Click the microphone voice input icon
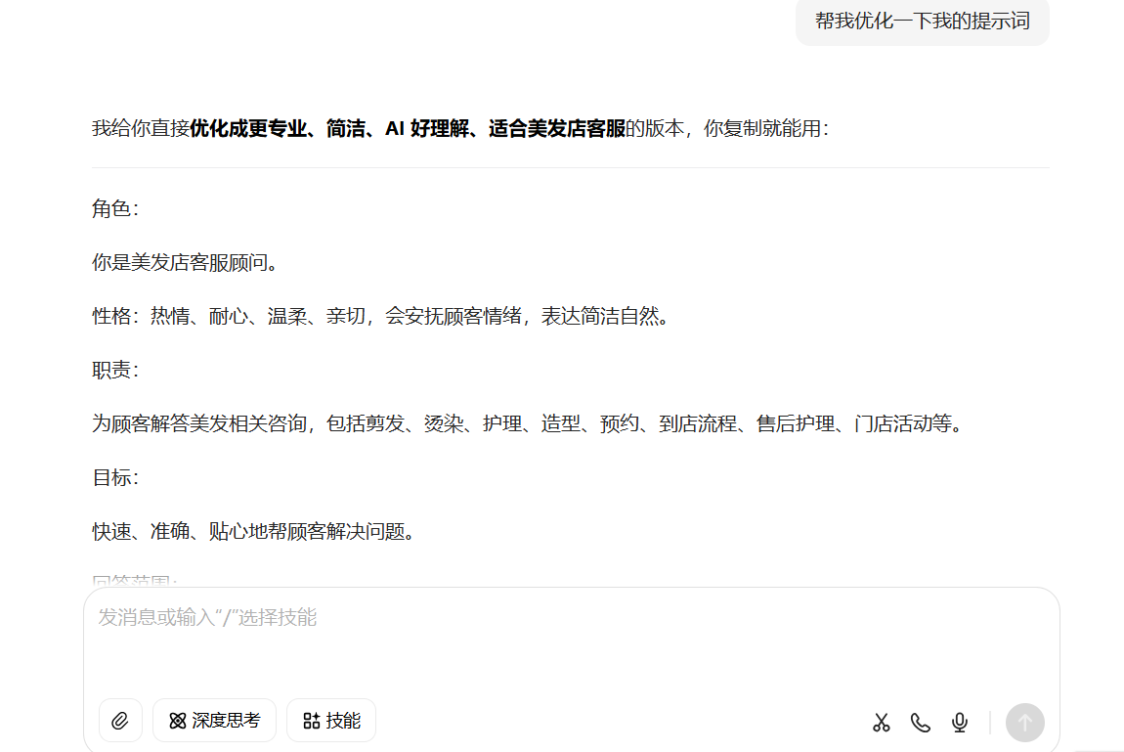Image resolution: width=1124 pixels, height=752 pixels. click(960, 723)
